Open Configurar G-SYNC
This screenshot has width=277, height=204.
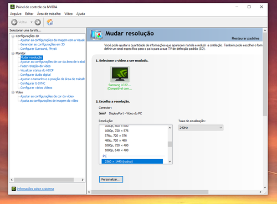pos(33,83)
